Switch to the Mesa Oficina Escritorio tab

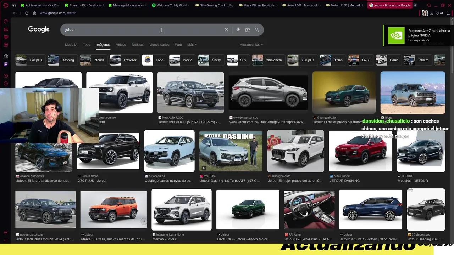point(258,5)
